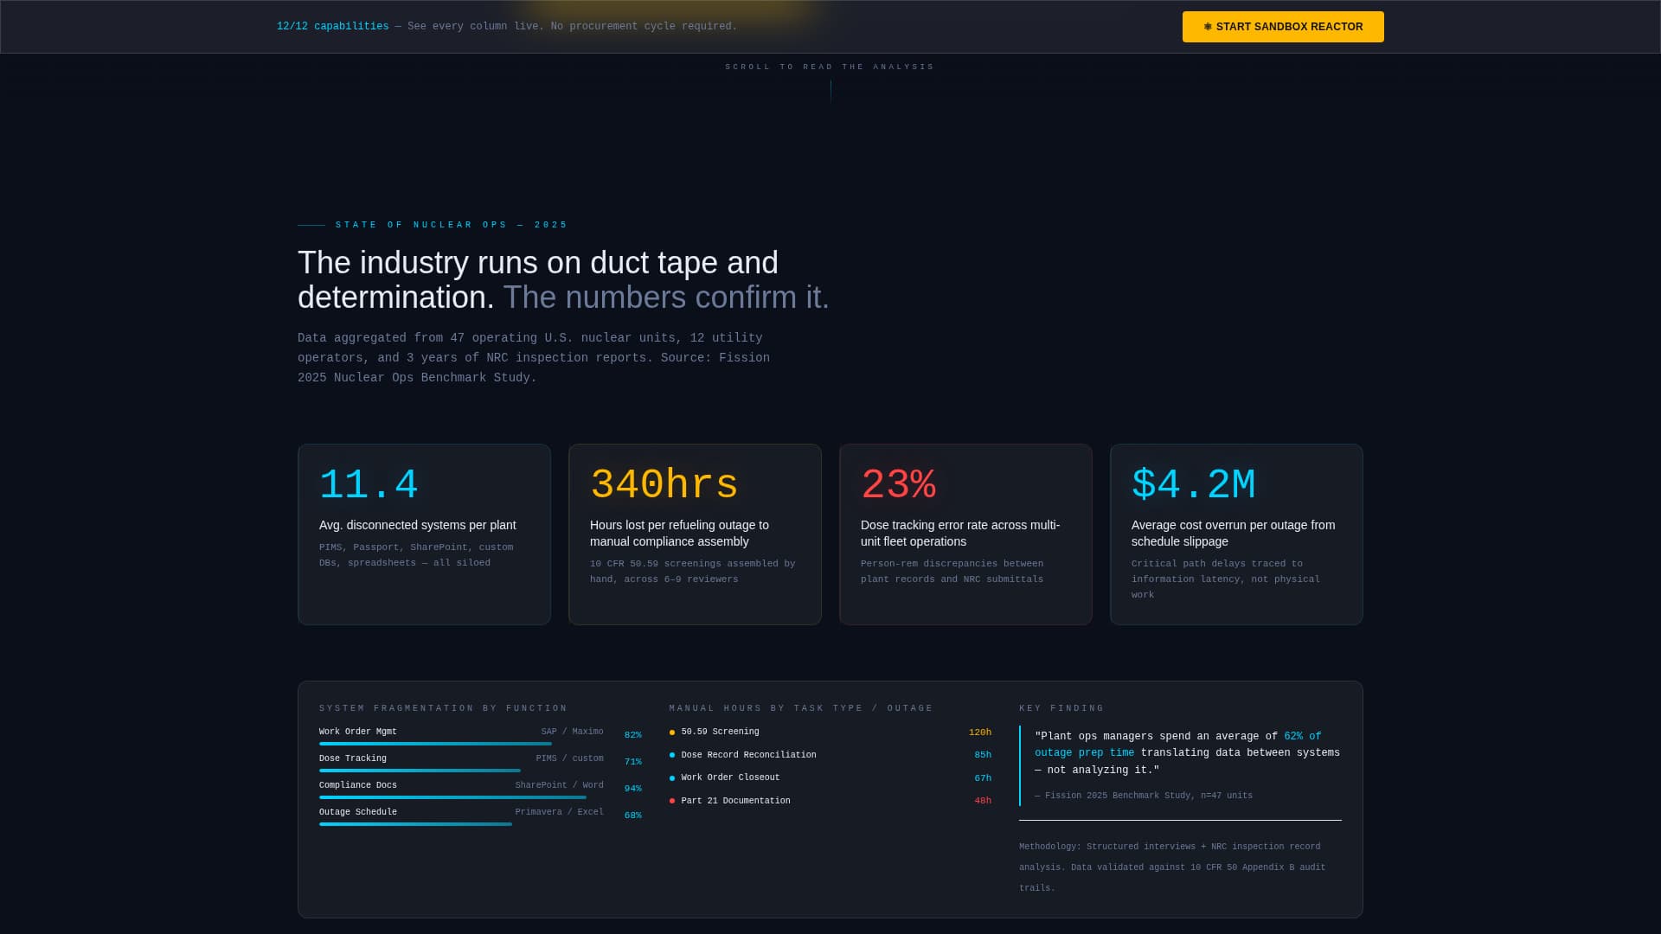Click the 71% Dose Tracking value
The image size is (1661, 934).
(633, 762)
